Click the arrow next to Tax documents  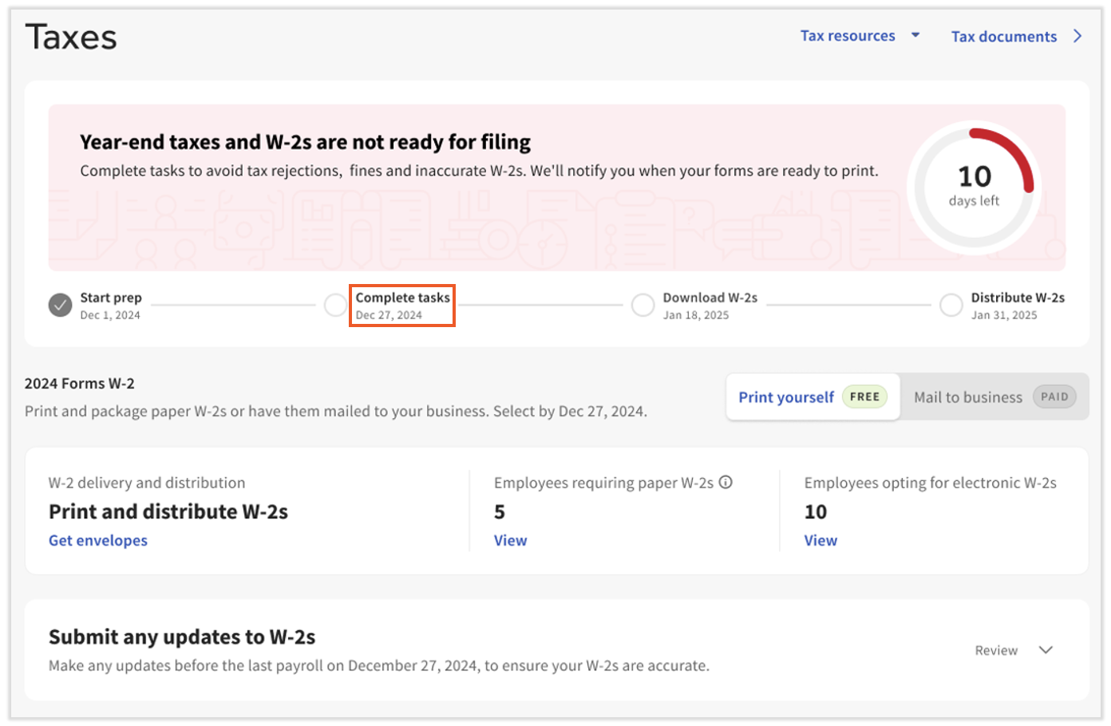[x=1077, y=36]
